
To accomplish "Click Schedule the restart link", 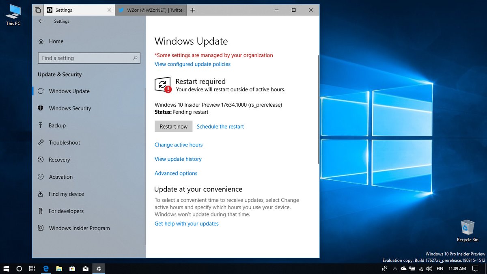I will point(220,127).
